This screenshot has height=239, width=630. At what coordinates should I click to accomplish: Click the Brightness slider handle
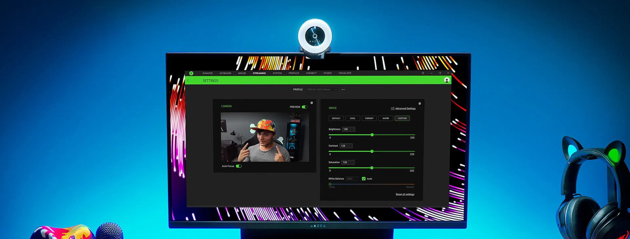372,135
